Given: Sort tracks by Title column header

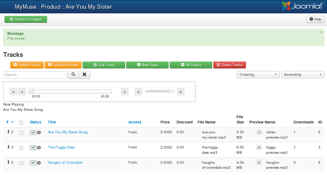Looking at the screenshot, I should (52, 122).
